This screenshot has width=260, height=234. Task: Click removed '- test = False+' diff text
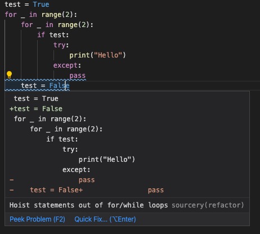46,190
